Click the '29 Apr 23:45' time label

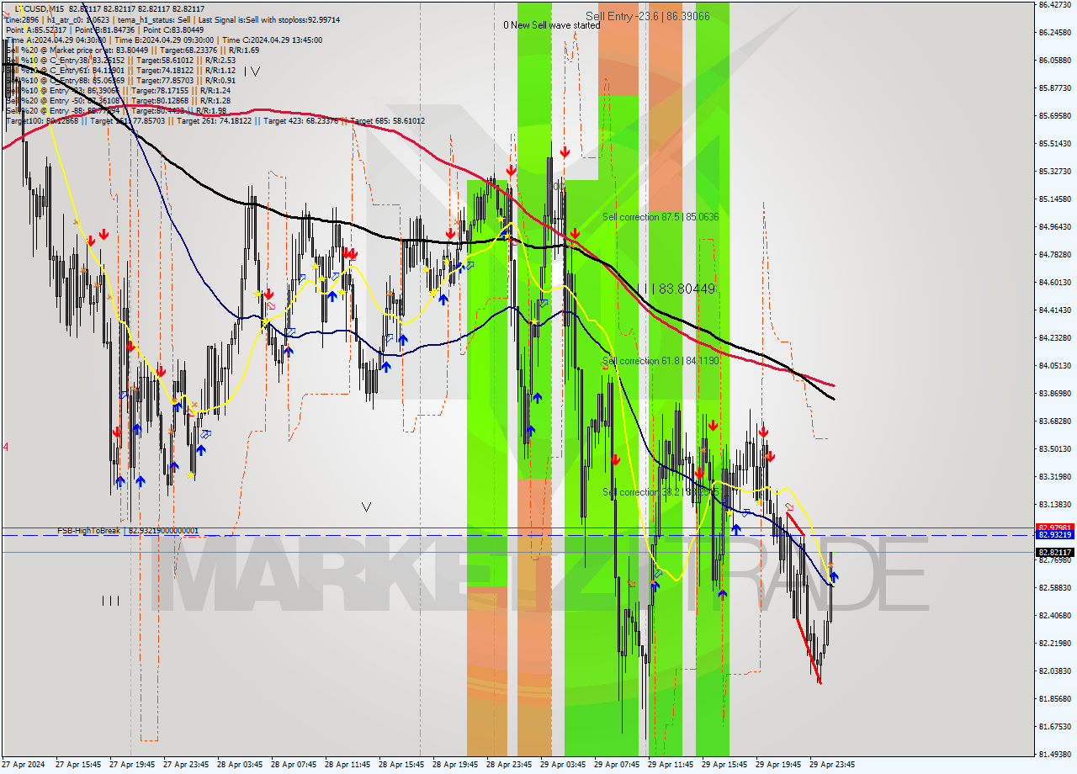[832, 765]
